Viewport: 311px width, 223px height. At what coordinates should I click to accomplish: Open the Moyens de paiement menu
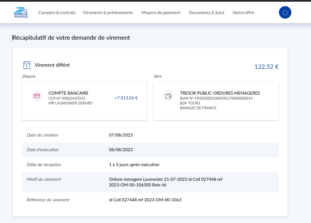(x=161, y=13)
